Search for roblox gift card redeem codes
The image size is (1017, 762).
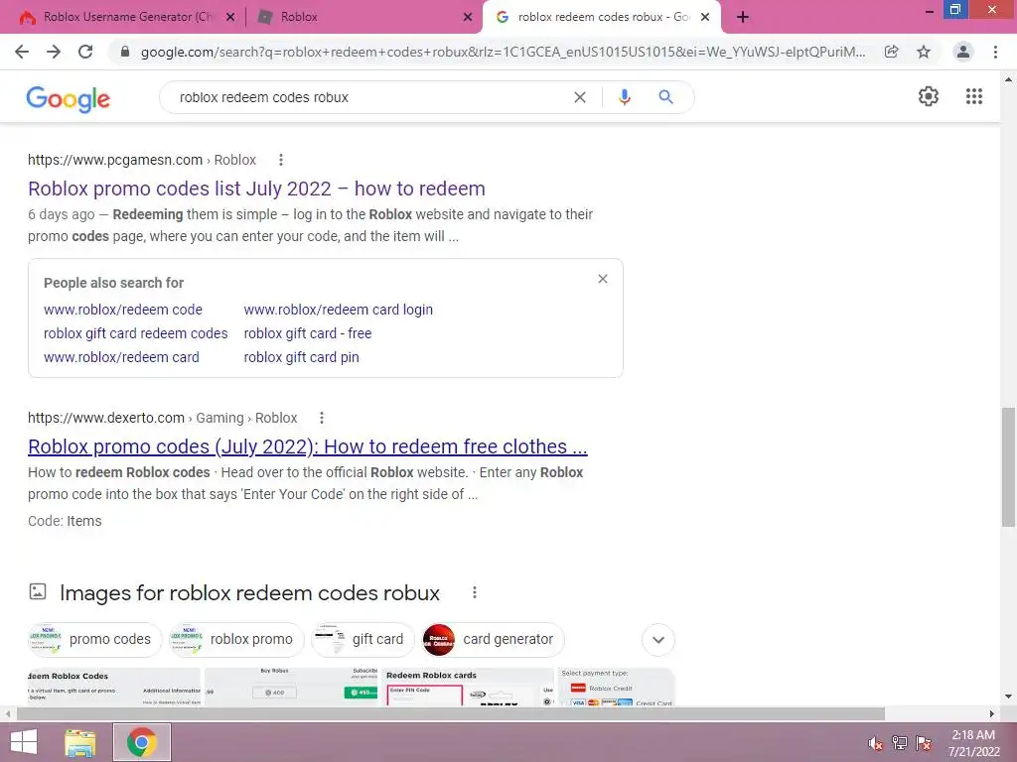point(135,333)
